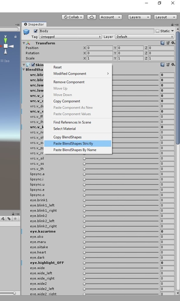Click the eye.maru blendshape label
Screen dimensions: 180x301
pos(38,242)
